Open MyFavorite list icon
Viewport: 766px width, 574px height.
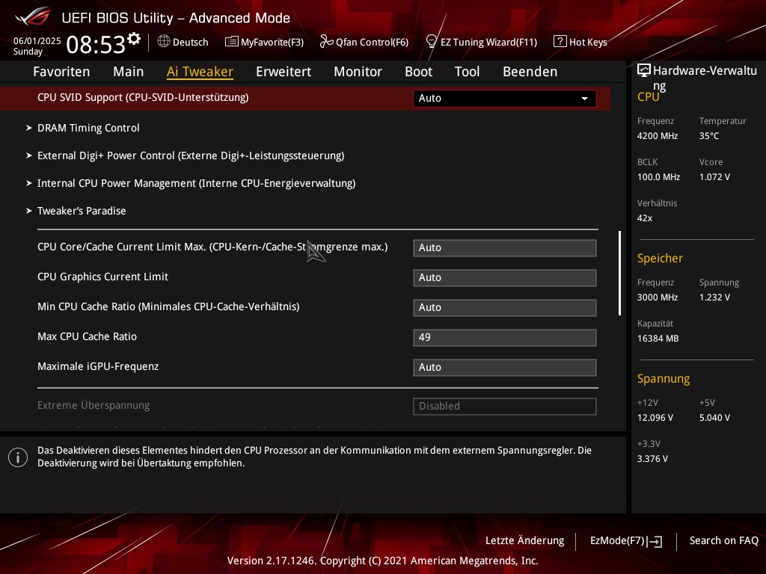pos(232,41)
